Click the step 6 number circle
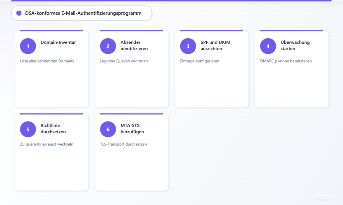This screenshot has width=343, height=205. click(x=108, y=129)
